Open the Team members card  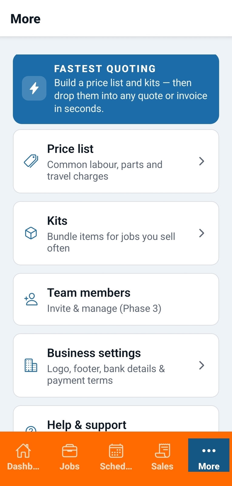[116, 299]
